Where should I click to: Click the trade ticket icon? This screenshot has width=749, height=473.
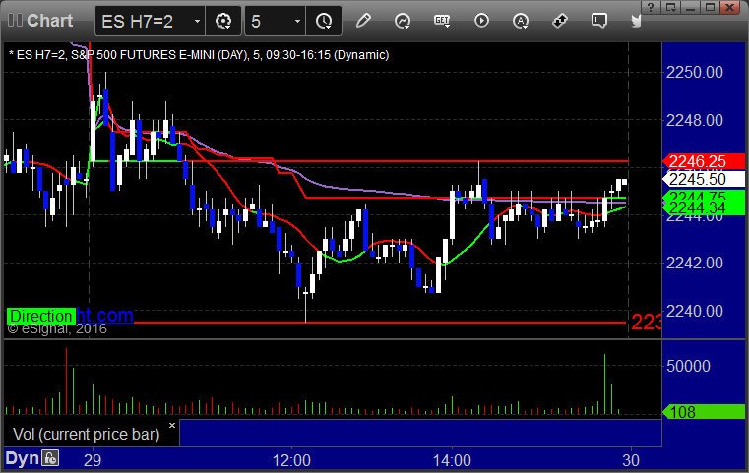[x=560, y=21]
